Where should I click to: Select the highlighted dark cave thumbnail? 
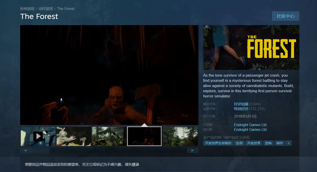pyautogui.click(x=144, y=136)
